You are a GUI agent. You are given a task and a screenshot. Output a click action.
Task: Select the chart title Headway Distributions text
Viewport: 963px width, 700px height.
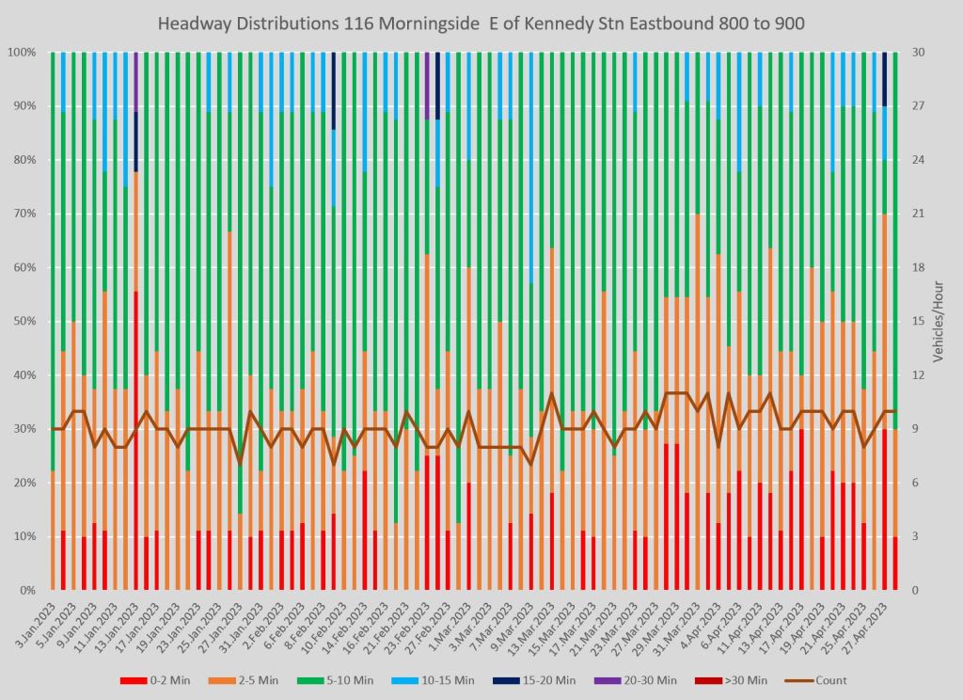pos(481,22)
